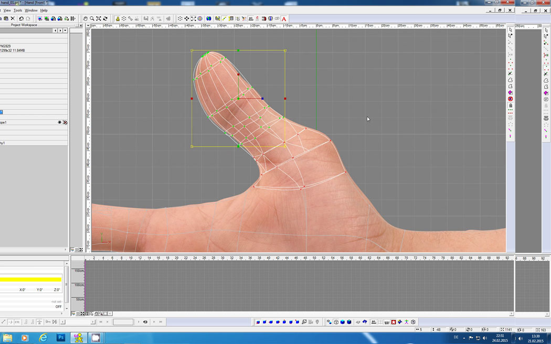Image resolution: width=551 pixels, height=344 pixels.
Task: Toggle the eye visibility icon in workspace
Action: click(x=60, y=122)
